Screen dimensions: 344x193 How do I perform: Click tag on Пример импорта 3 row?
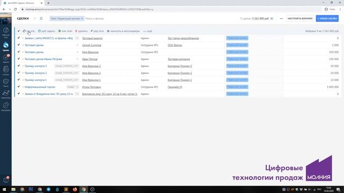tap(67, 66)
